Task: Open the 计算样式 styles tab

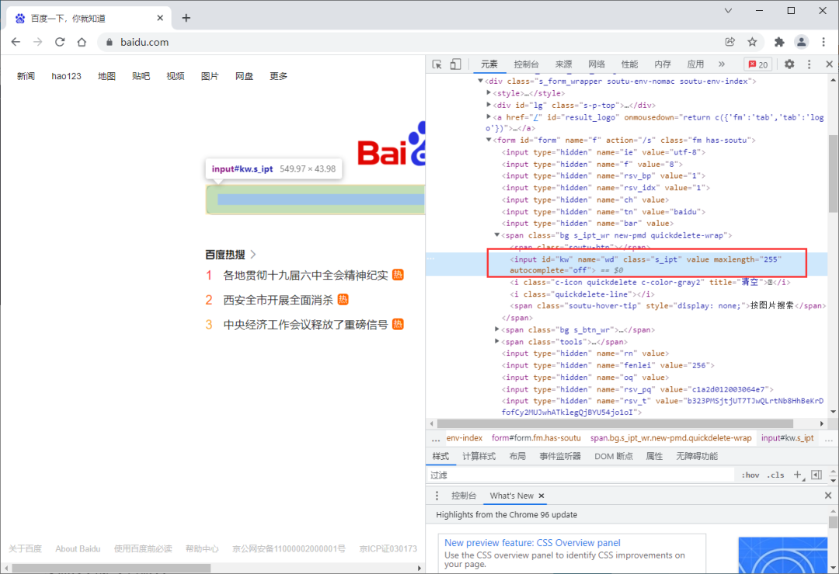Action: click(x=479, y=456)
